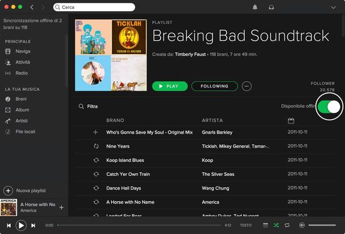
Task: Click the Filtra magnifier icon
Action: click(81, 107)
